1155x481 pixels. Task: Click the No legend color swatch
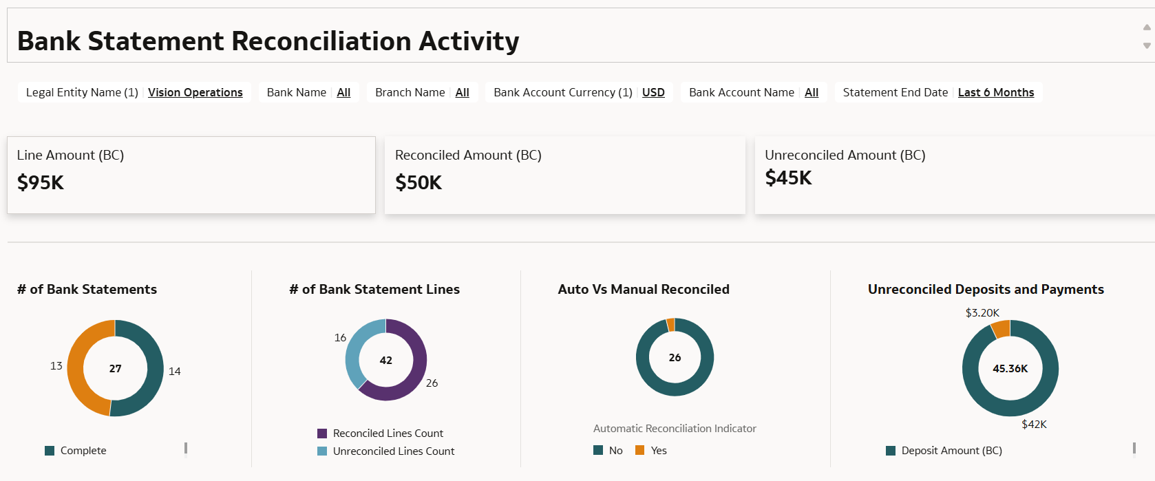pos(598,451)
